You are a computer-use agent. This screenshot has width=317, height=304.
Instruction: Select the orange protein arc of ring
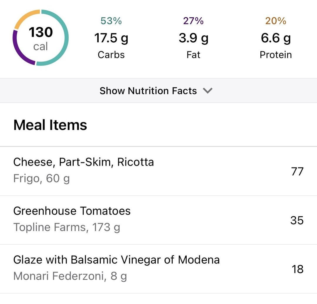pos(25,17)
